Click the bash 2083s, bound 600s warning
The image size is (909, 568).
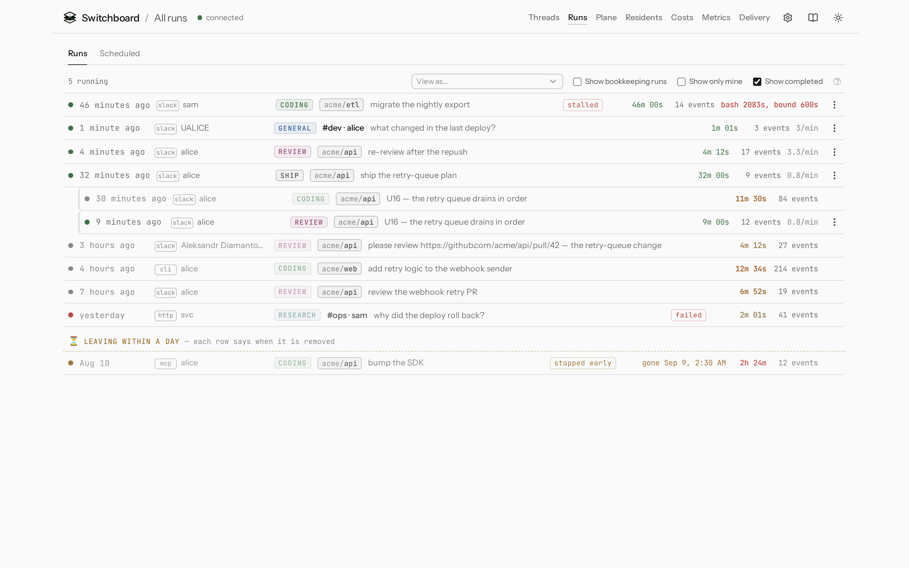pos(769,105)
